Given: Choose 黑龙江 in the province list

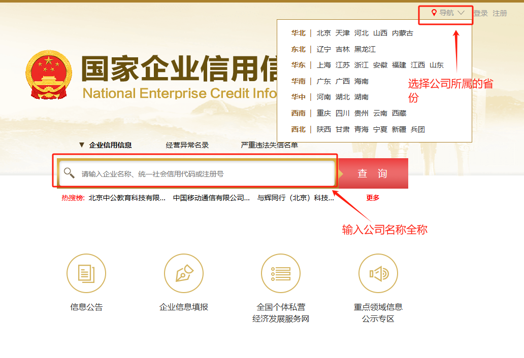Looking at the screenshot, I should click(x=365, y=49).
